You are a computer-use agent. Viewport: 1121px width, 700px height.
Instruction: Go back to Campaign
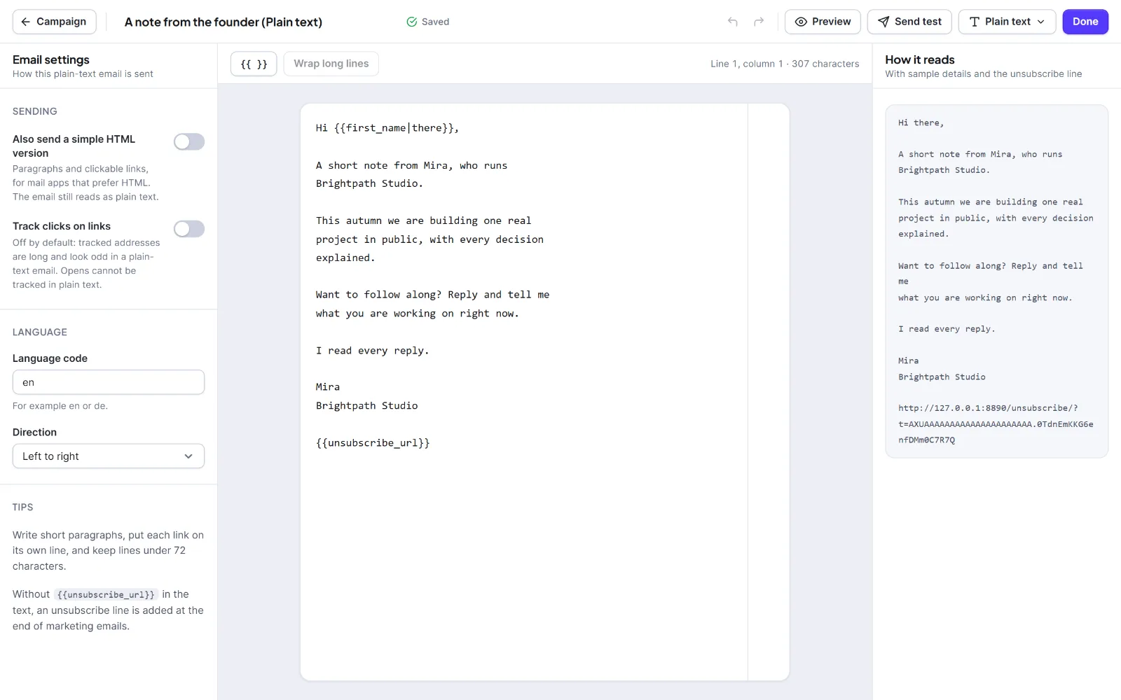click(x=54, y=22)
